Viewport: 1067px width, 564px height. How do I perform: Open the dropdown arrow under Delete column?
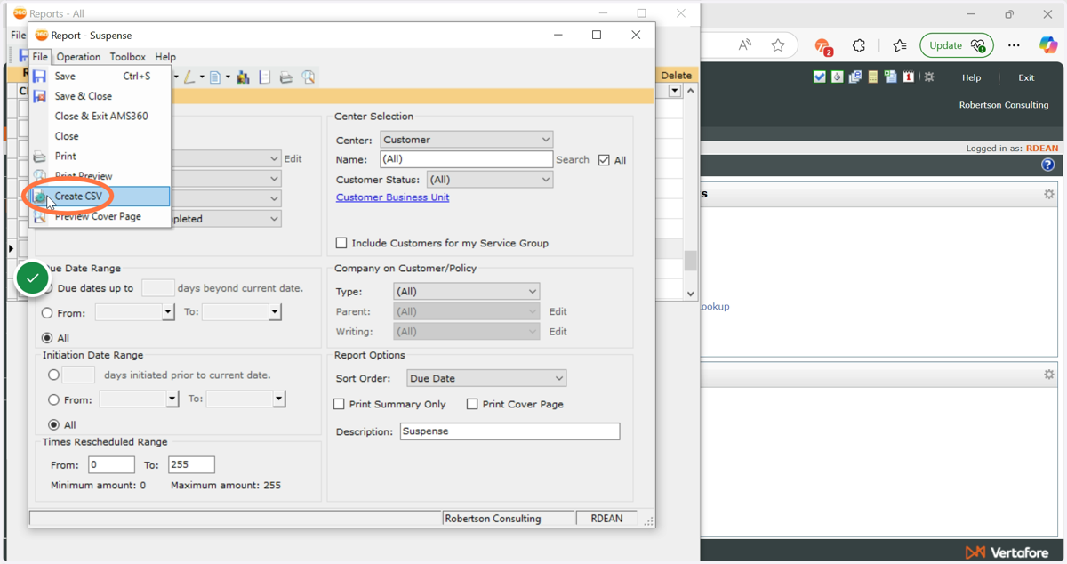pyautogui.click(x=675, y=92)
